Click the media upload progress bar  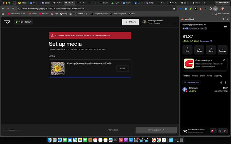[x=90, y=77]
